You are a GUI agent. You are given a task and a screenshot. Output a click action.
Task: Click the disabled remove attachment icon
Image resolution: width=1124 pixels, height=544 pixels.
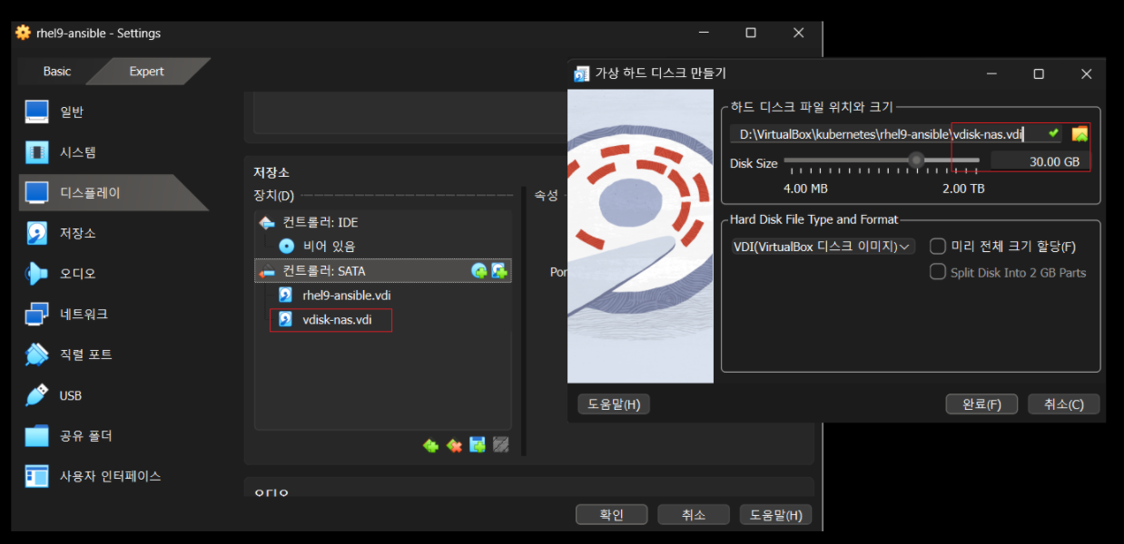pyautogui.click(x=500, y=445)
